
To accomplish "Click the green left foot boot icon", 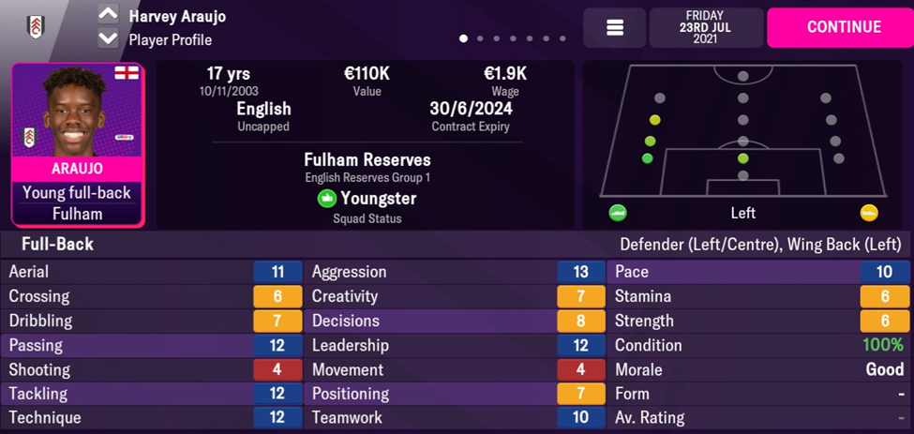I will pyautogui.click(x=618, y=213).
